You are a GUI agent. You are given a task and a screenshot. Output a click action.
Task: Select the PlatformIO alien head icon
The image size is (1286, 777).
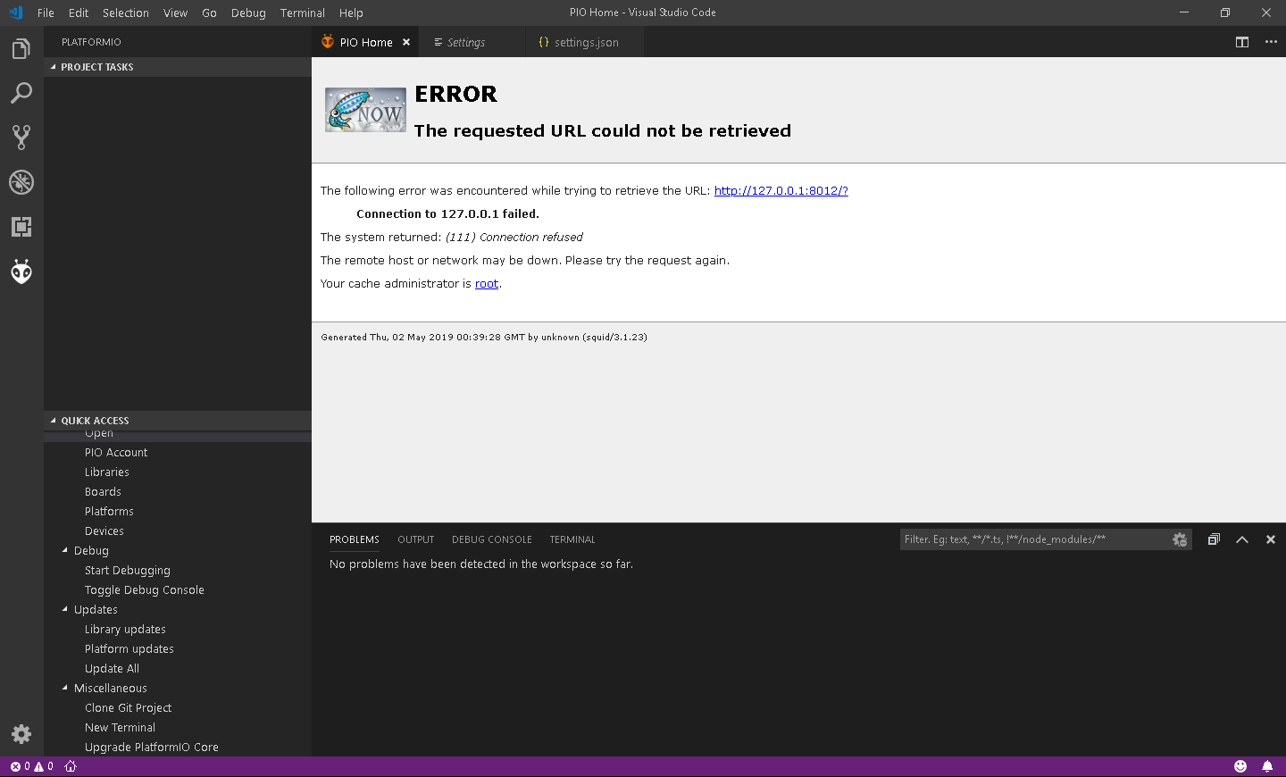(x=21, y=272)
